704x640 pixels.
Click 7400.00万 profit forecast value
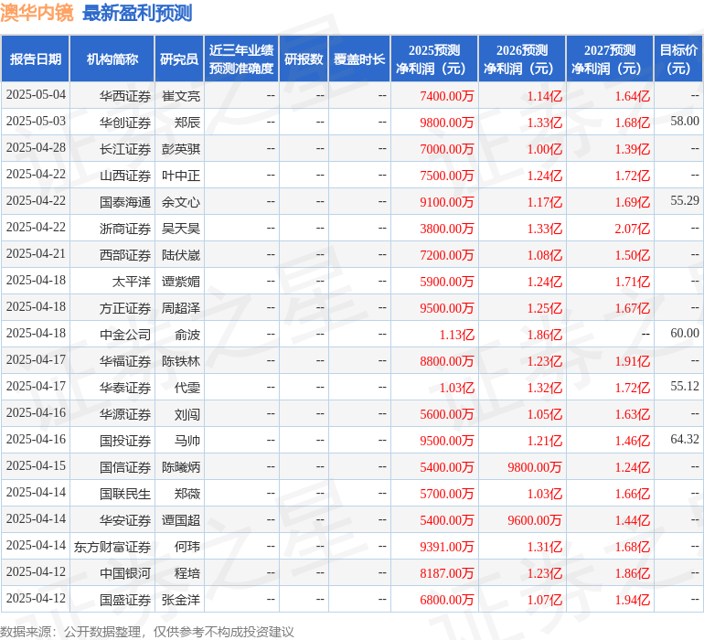[447, 96]
